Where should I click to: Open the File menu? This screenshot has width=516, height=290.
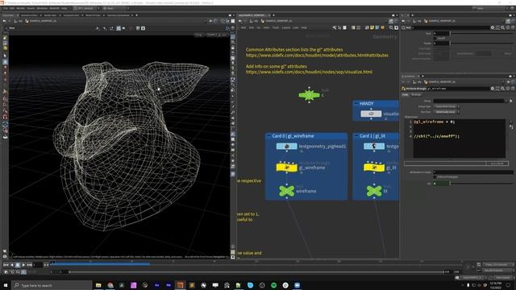tap(6, 8)
